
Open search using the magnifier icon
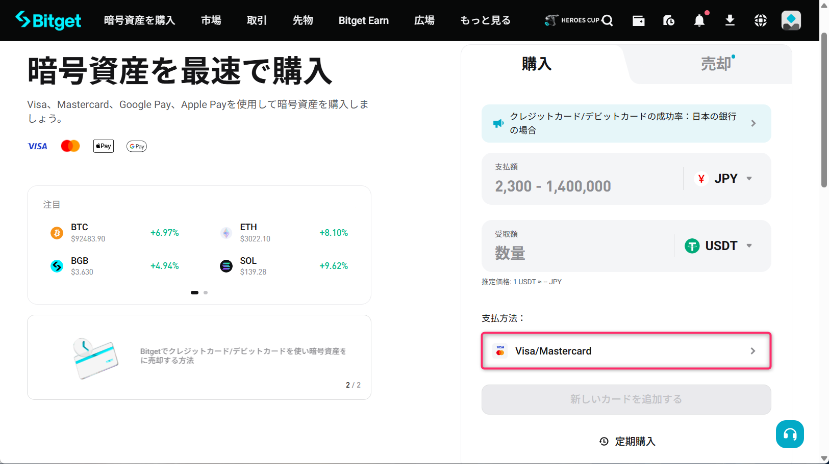click(608, 20)
